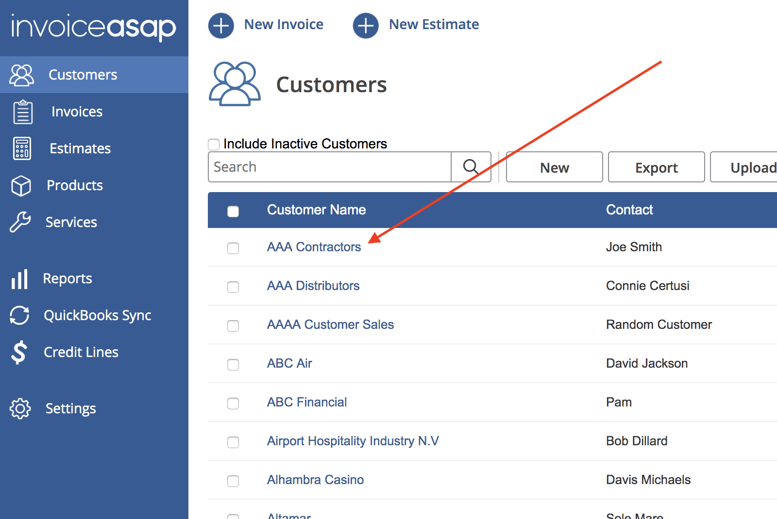
Task: Open the AAA Distributors customer link
Action: [313, 286]
